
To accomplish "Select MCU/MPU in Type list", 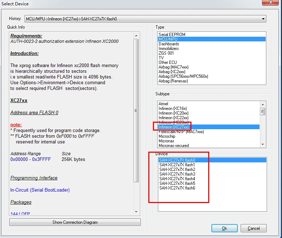I will pyautogui.click(x=212, y=39).
